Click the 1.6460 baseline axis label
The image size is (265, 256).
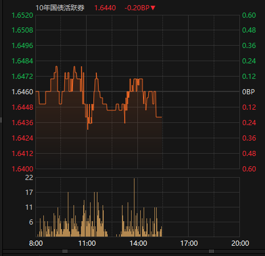click(x=22, y=92)
